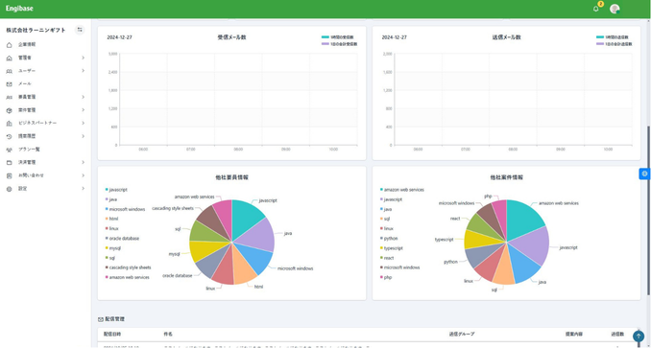The image size is (651, 348).
Task: Click the 決済管理 wallet icon
Action: click(x=10, y=162)
